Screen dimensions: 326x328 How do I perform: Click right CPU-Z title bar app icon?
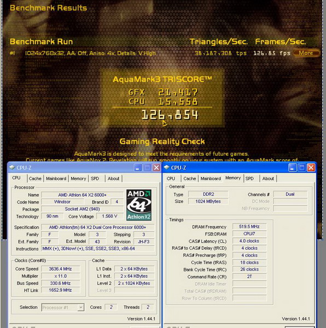[x=167, y=168]
